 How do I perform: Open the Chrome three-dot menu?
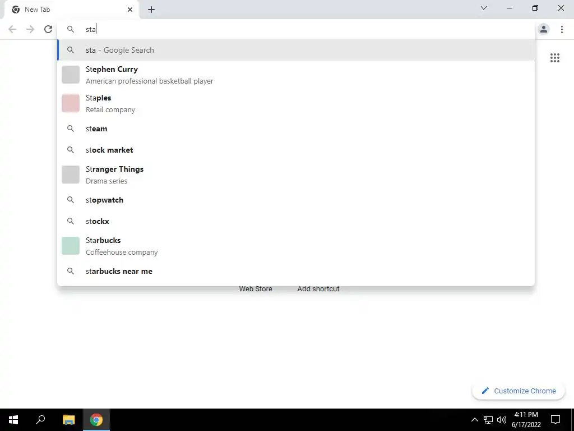(x=562, y=29)
